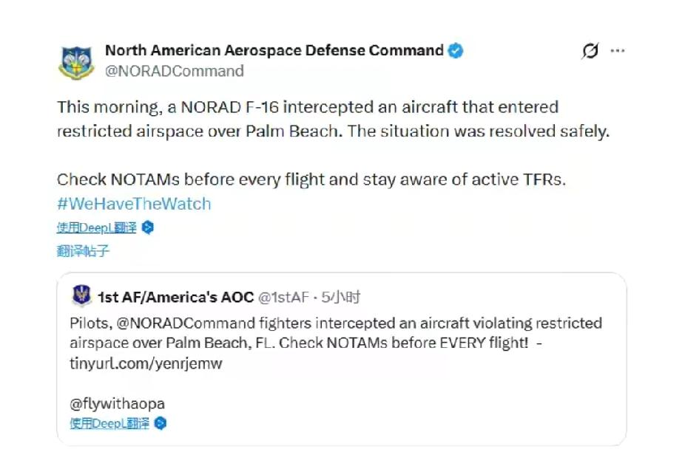Open the three-dot more options menu
The width and height of the screenshot is (682, 466).
coord(617,51)
